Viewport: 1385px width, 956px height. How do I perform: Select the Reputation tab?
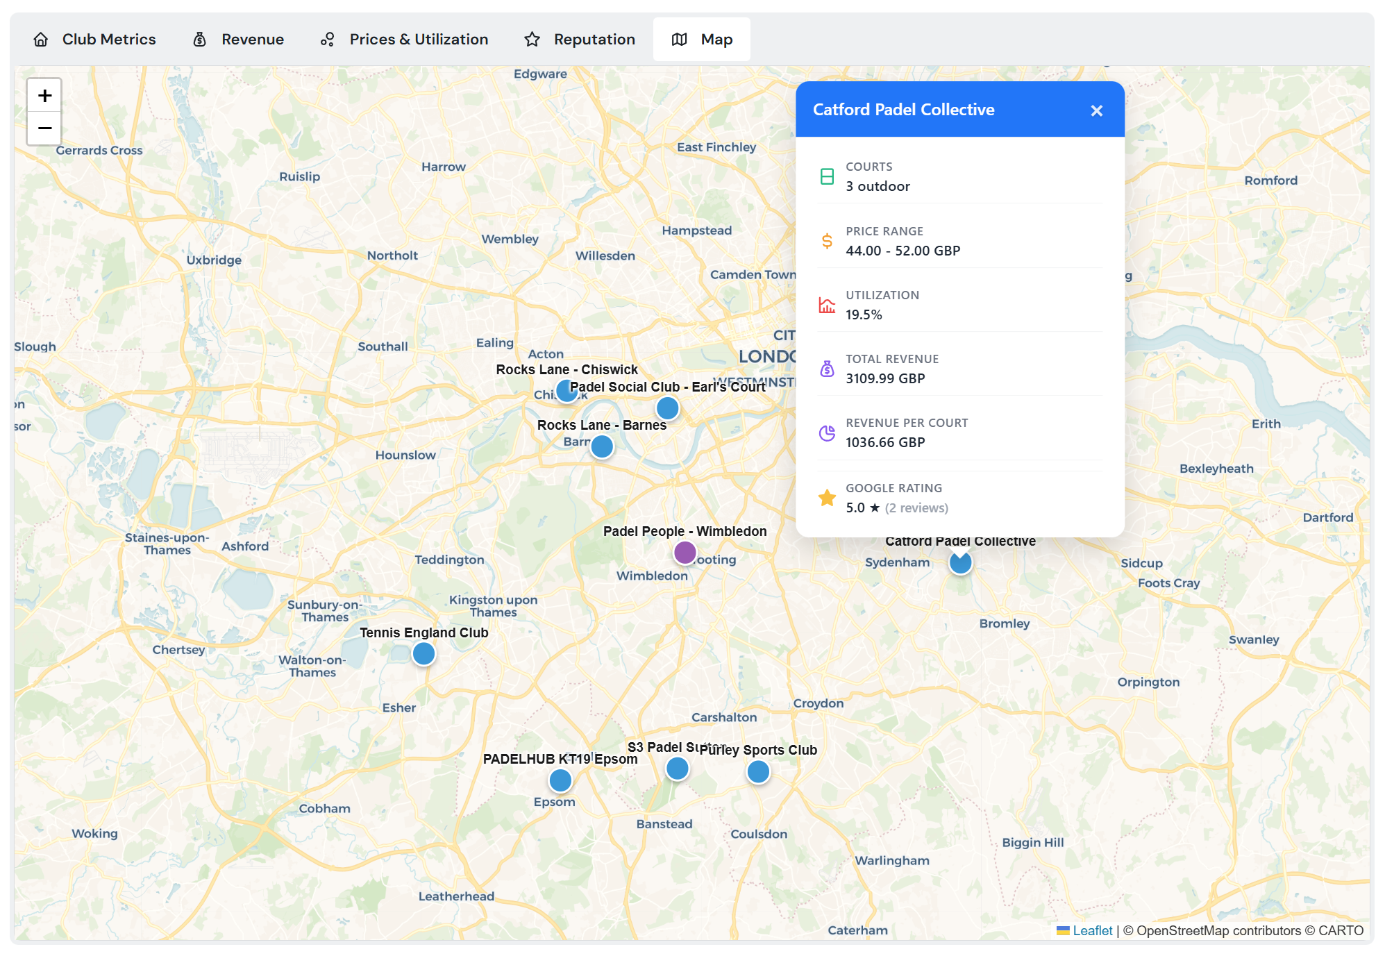[x=594, y=39]
